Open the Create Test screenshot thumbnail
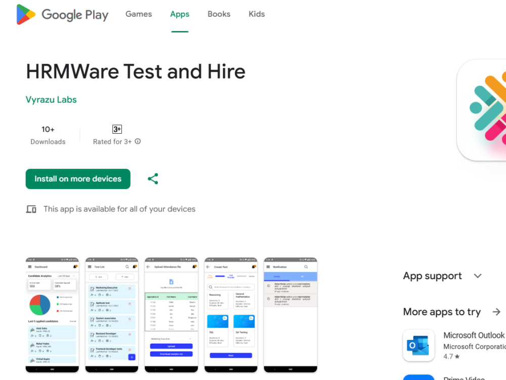506x380 pixels. point(231,315)
